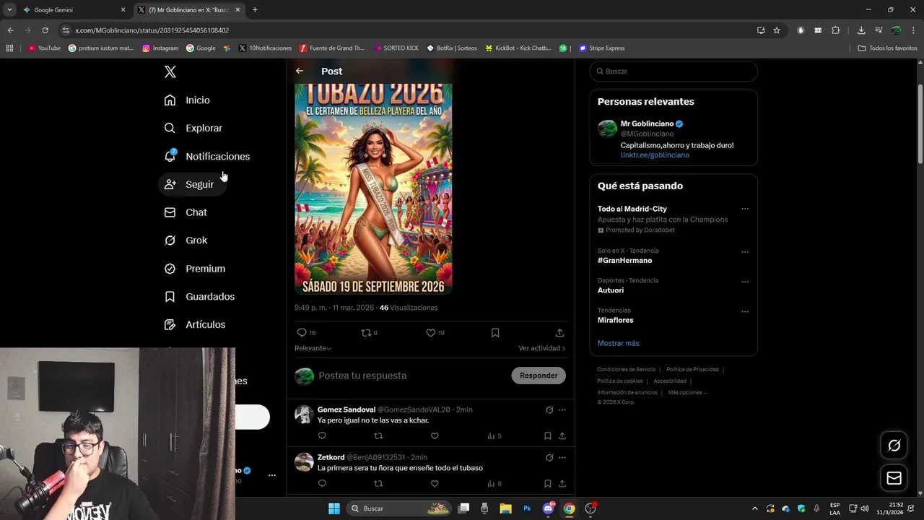Viewport: 924px width, 520px height.
Task: Open Guardados in the sidebar
Action: click(200, 296)
